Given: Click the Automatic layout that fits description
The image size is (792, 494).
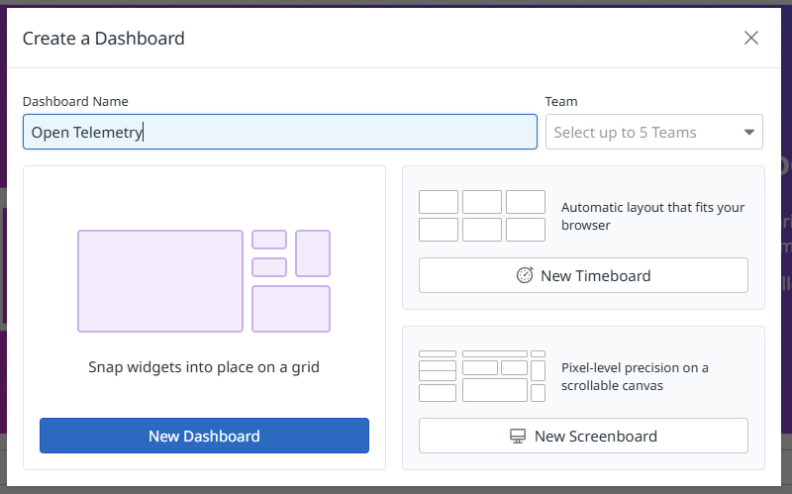Looking at the screenshot, I should (652, 216).
